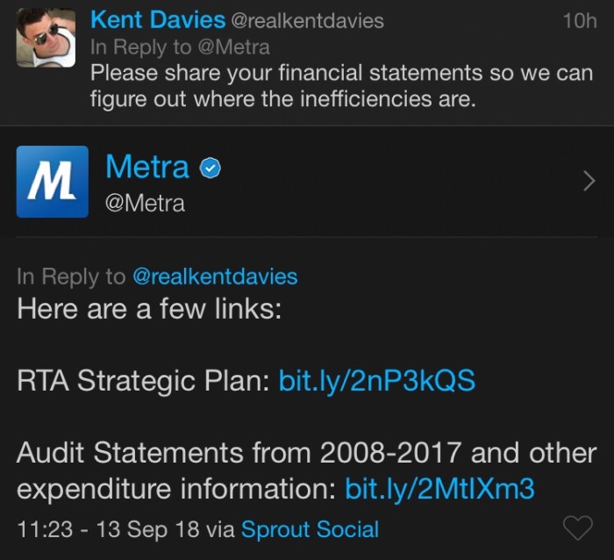Tap the blue verified badge beside Metra
This screenshot has width=614, height=560.
[x=210, y=167]
